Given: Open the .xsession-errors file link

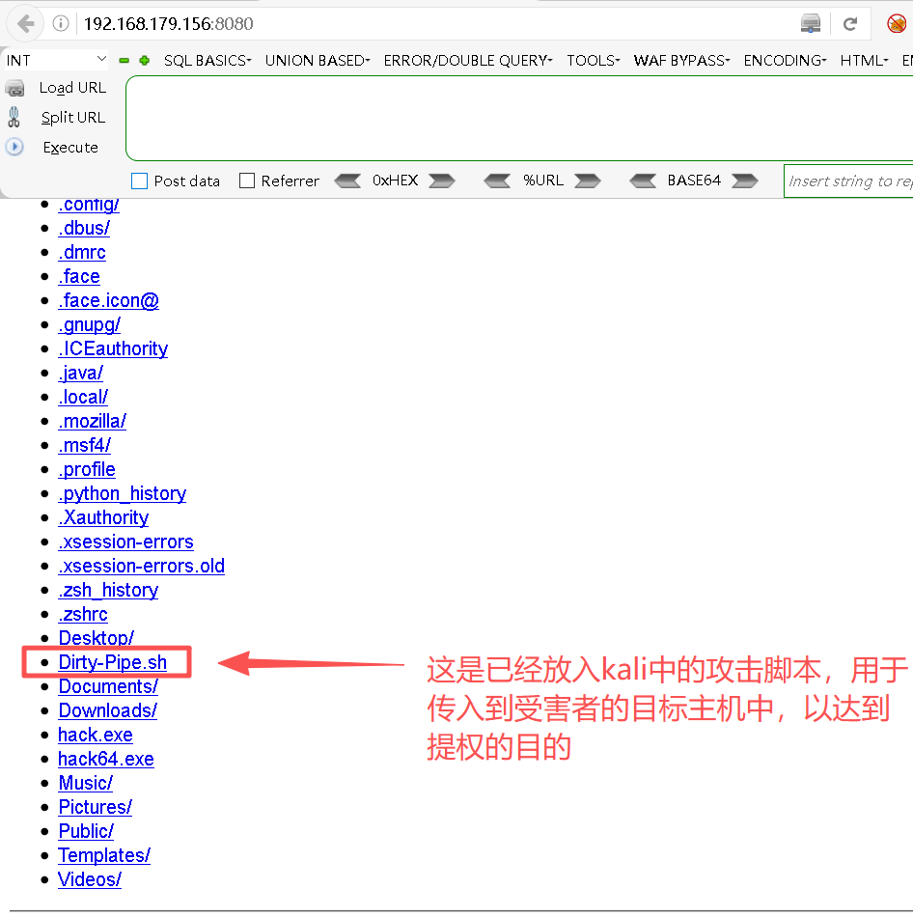Looking at the screenshot, I should [125, 542].
